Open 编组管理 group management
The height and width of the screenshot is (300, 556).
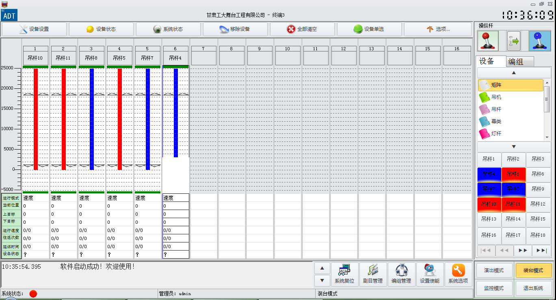(401, 274)
